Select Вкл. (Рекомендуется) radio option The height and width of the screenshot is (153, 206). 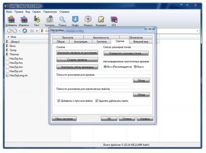pos(105,67)
